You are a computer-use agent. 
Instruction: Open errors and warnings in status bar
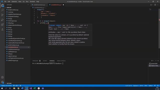15,85
